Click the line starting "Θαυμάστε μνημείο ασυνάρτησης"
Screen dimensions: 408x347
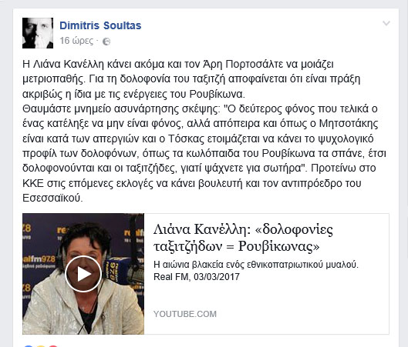tap(200, 108)
